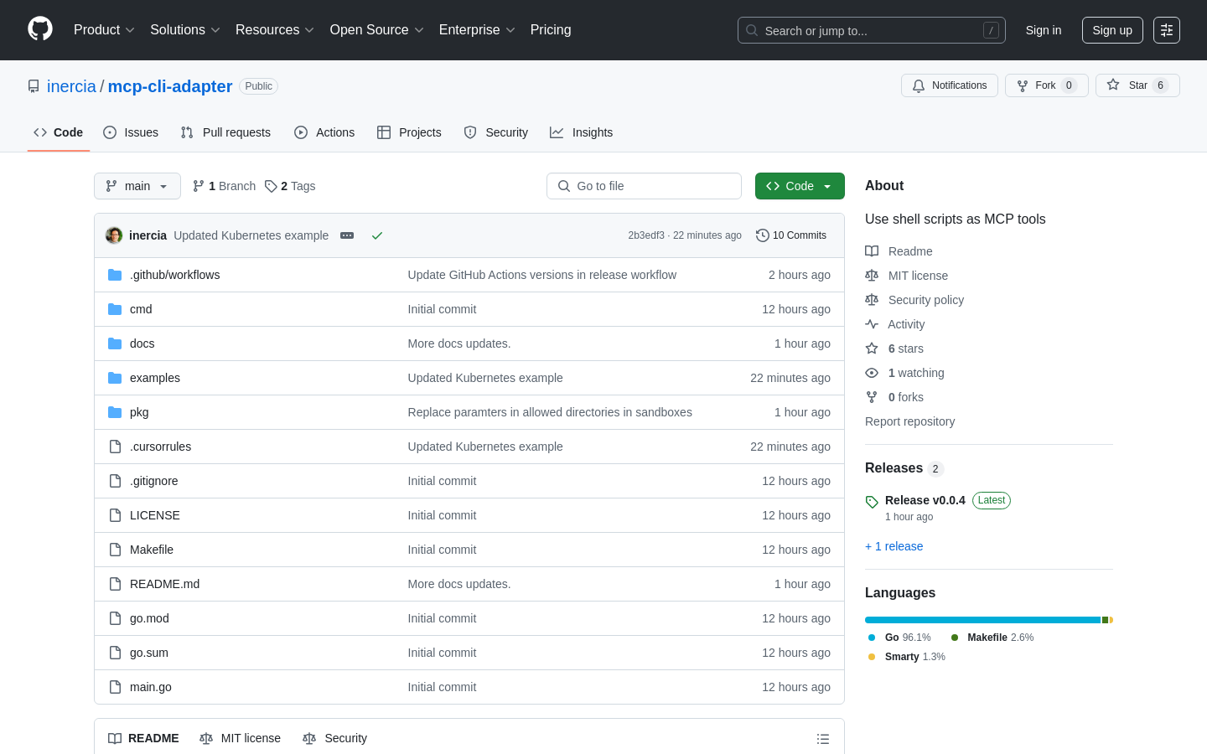This screenshot has height=754, width=1207.
Task: Switch to the Insights tab
Action: (x=582, y=132)
